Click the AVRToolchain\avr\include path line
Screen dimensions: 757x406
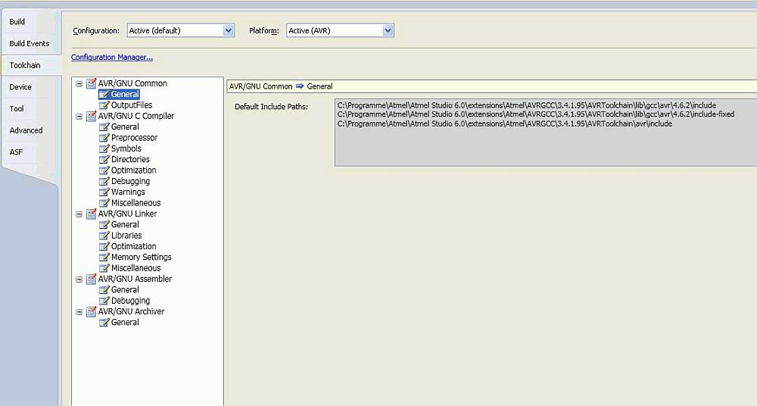pos(505,123)
